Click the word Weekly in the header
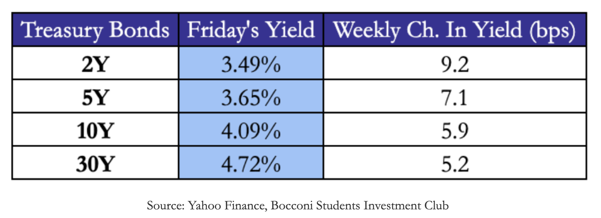 tap(364, 31)
